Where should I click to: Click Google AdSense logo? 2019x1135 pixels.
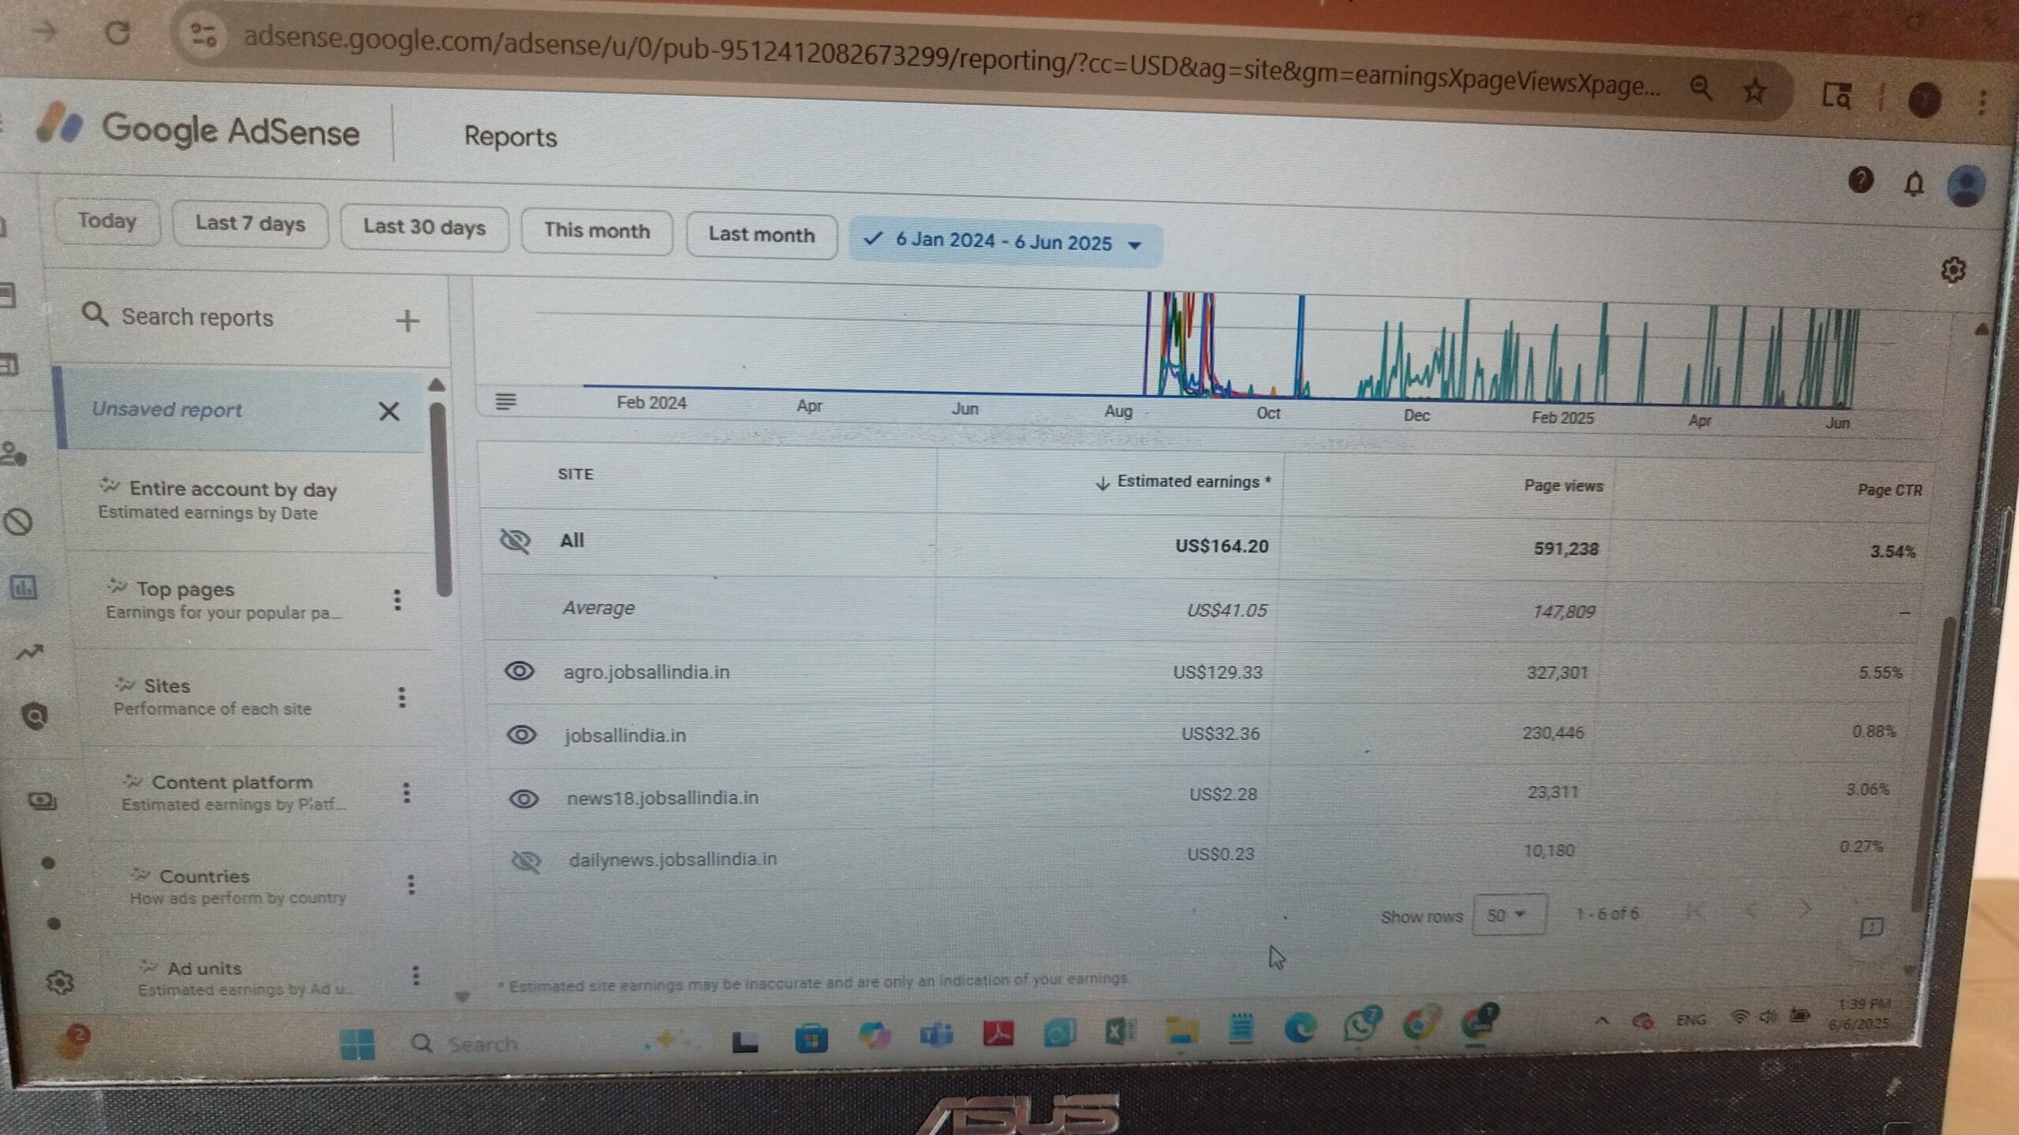[199, 129]
